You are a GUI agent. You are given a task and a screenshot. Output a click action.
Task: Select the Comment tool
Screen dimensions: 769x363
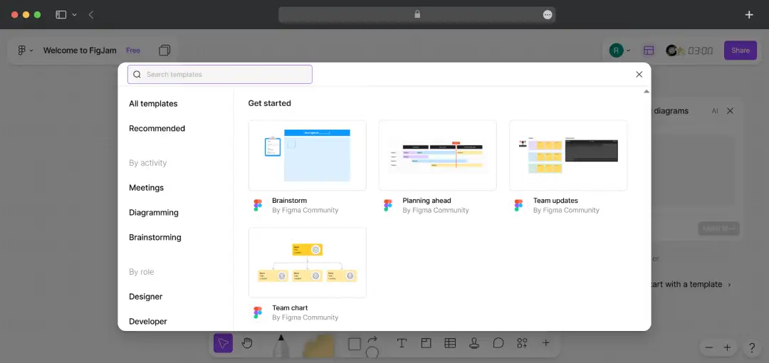498,343
